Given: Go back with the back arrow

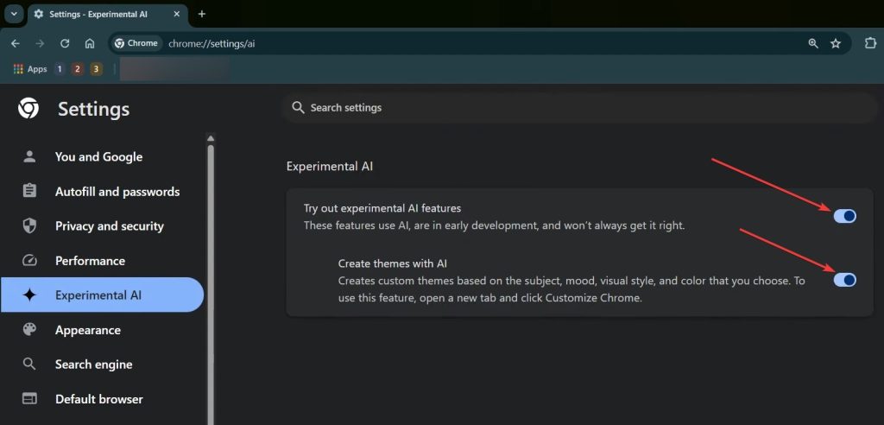Looking at the screenshot, I should (x=16, y=43).
